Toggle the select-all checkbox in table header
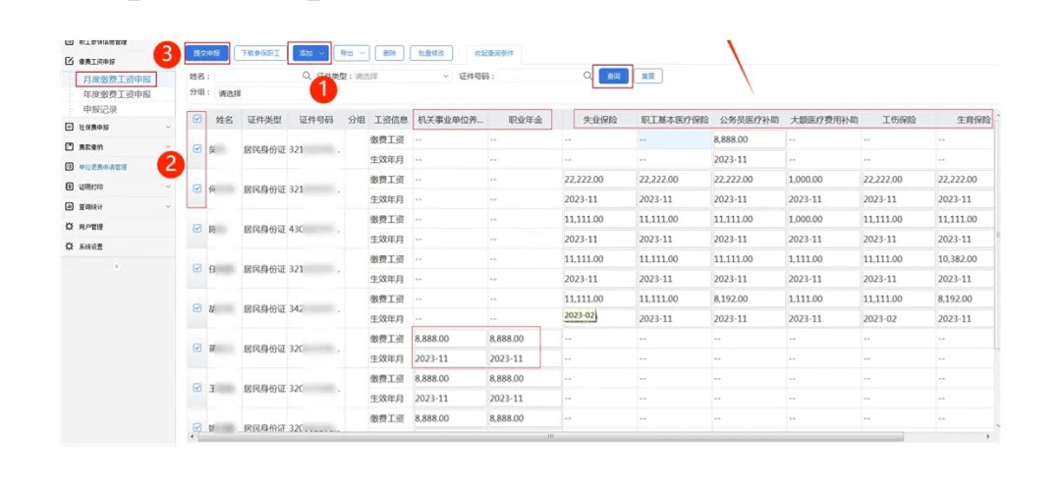 click(x=197, y=120)
